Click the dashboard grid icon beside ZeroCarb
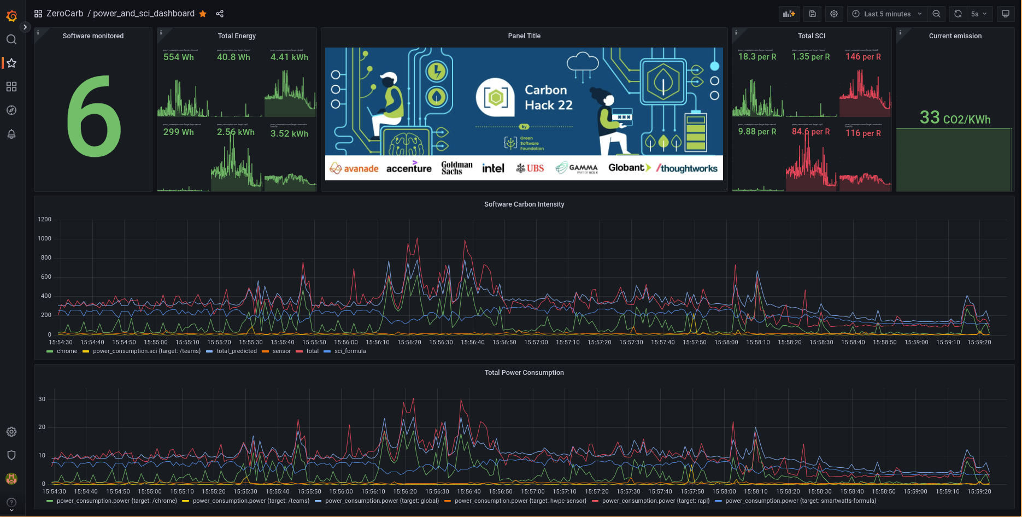 click(x=38, y=14)
